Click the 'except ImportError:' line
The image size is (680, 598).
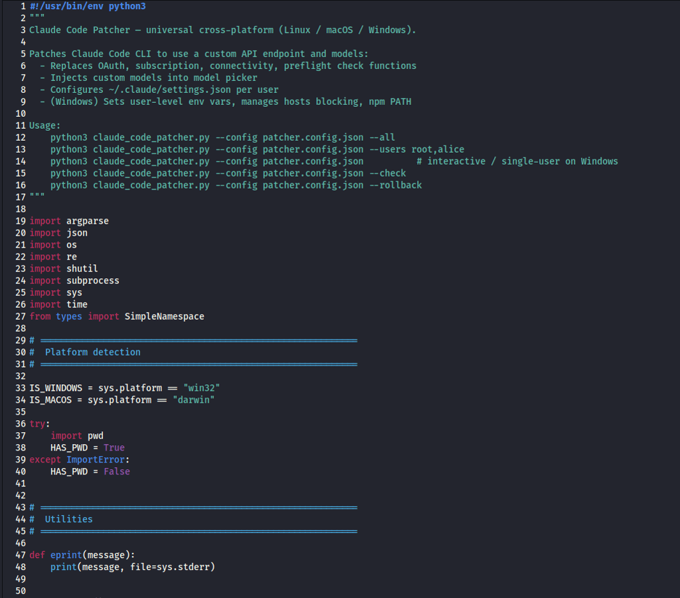coord(80,459)
